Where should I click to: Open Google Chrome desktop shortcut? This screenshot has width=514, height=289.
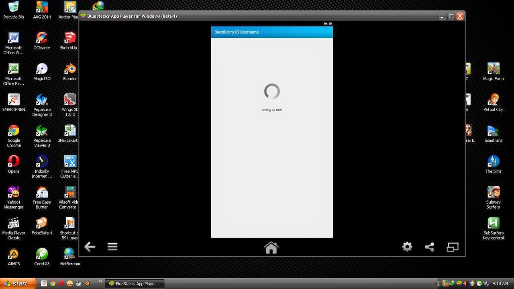[x=14, y=136]
